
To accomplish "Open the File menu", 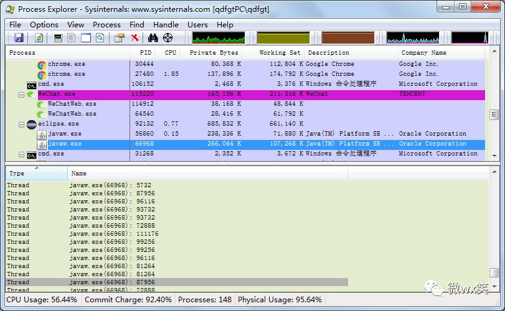I will pyautogui.click(x=15, y=25).
